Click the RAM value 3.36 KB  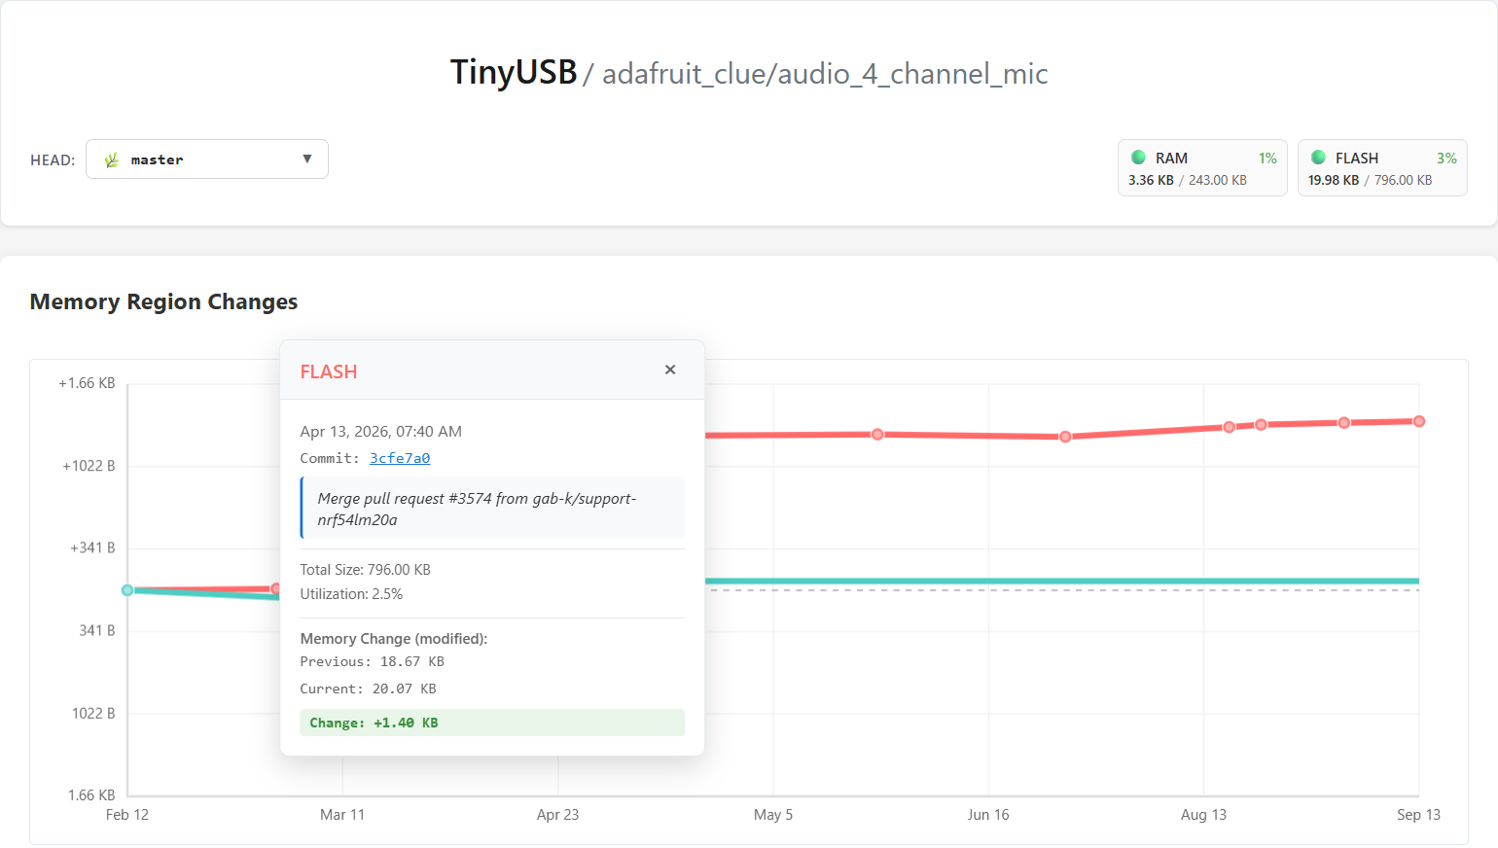1151,180
